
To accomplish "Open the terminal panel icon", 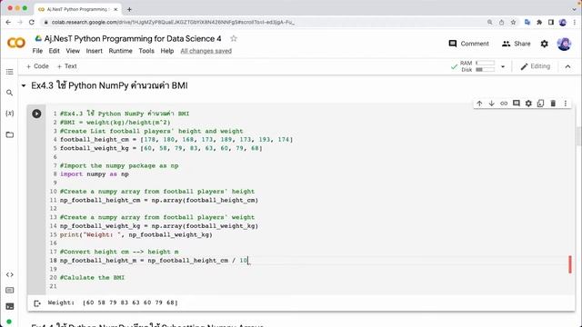I will (10, 306).
